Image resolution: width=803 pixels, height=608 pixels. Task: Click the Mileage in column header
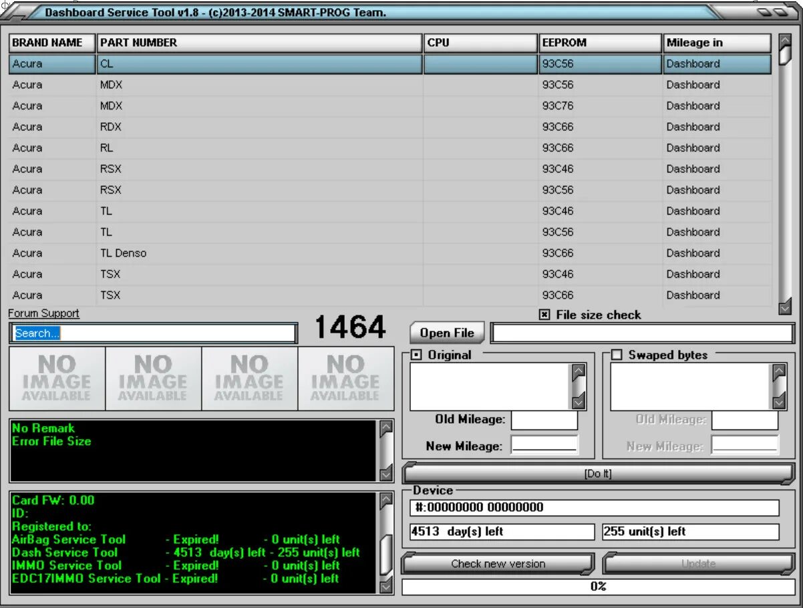tap(717, 43)
